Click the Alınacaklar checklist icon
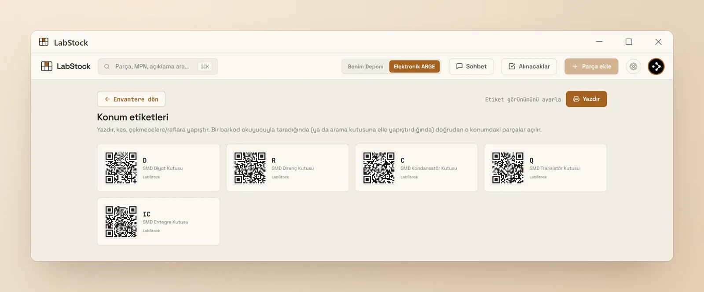Image resolution: width=704 pixels, height=292 pixels. pos(512,66)
